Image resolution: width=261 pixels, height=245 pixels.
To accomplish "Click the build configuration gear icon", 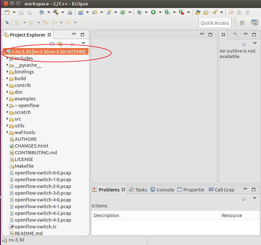I will coord(42,12).
